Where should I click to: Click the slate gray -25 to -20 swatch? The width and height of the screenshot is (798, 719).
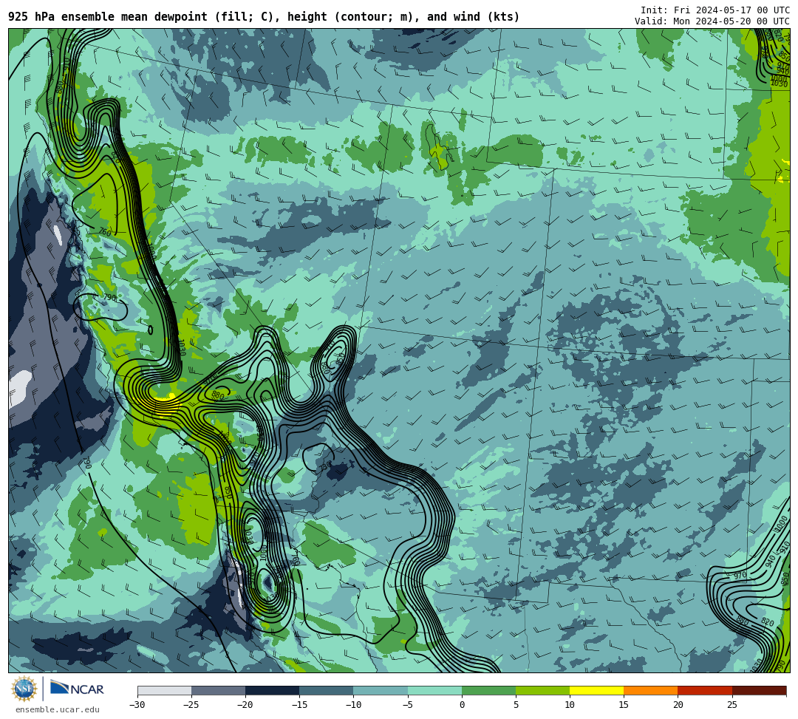[218, 690]
